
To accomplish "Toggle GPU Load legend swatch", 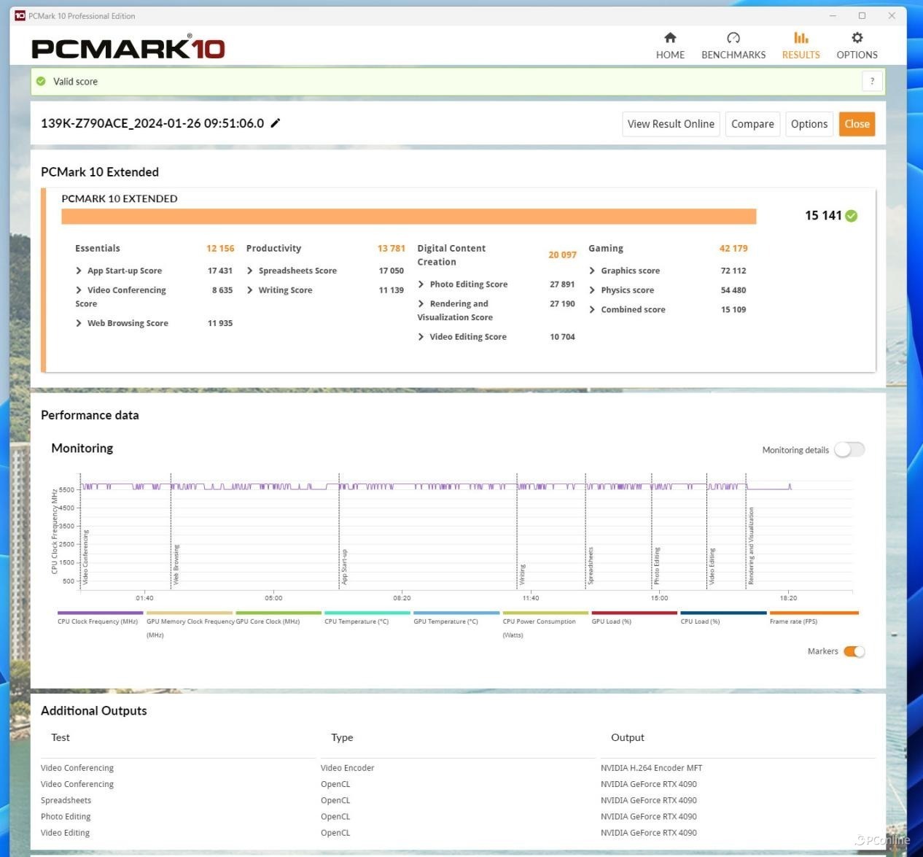I will pyautogui.click(x=634, y=613).
